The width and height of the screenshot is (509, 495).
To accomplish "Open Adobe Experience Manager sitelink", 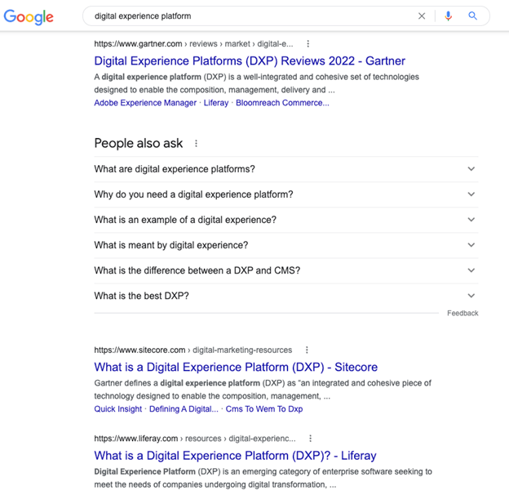I will pos(145,103).
